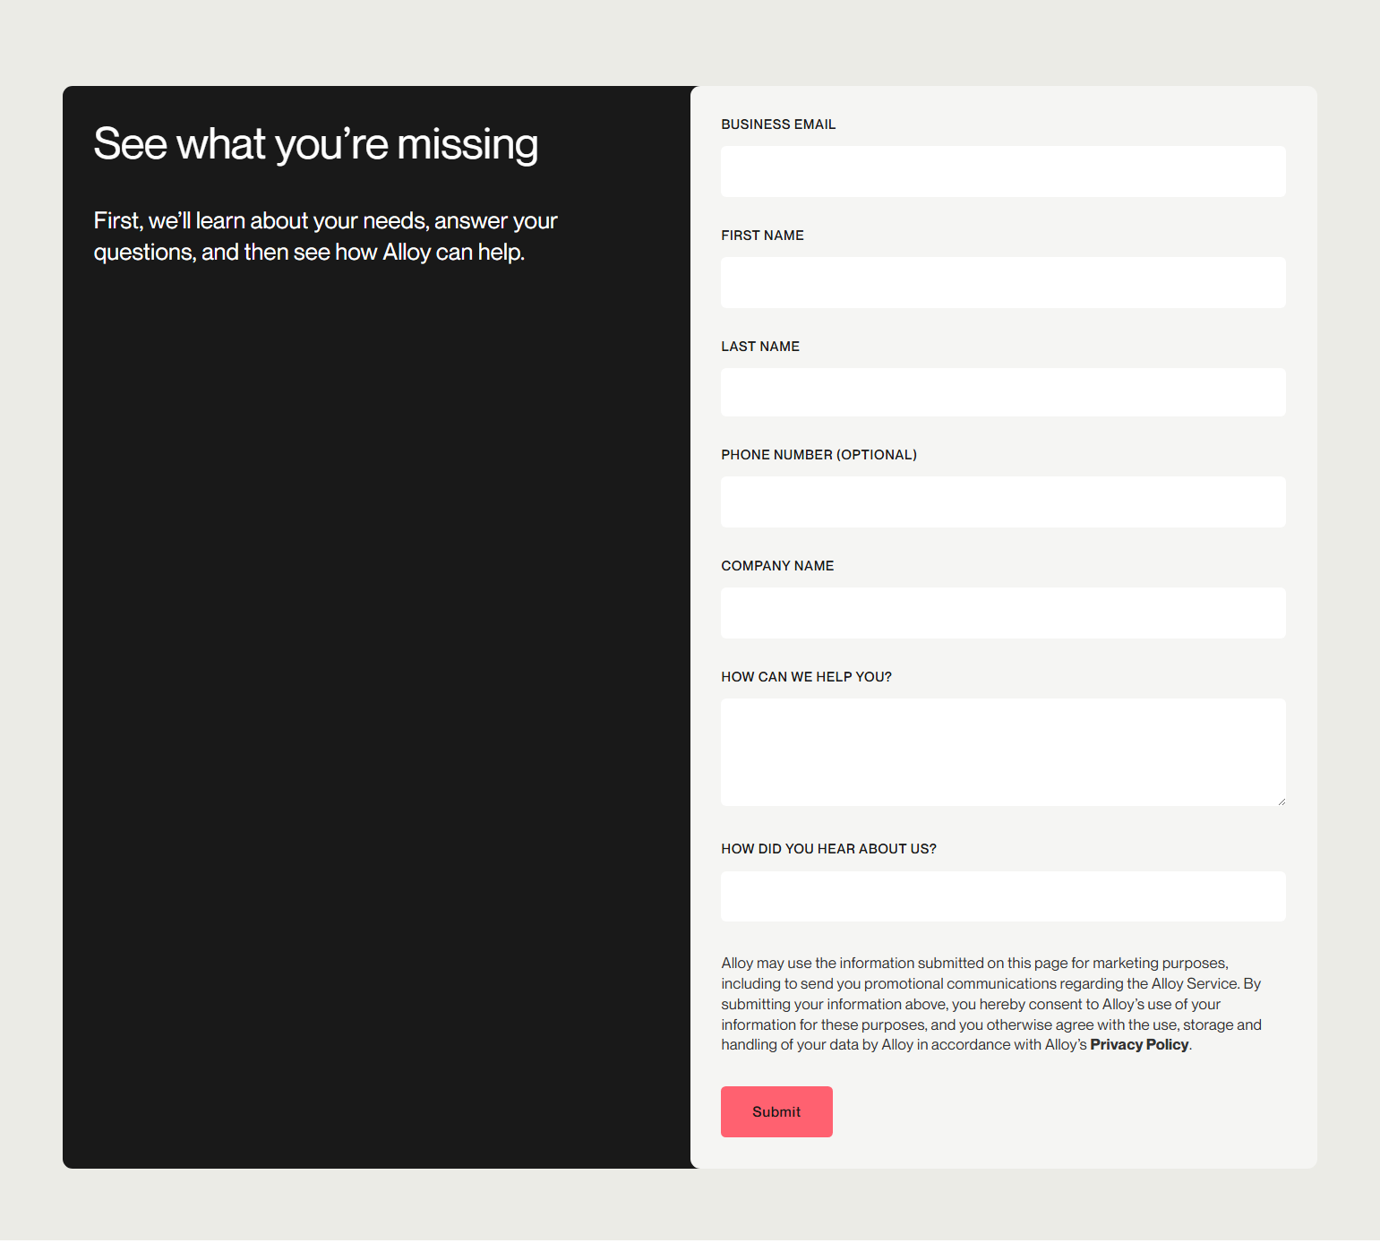Open the Privacy Policy link
This screenshot has width=1380, height=1243.
coord(1139,1045)
